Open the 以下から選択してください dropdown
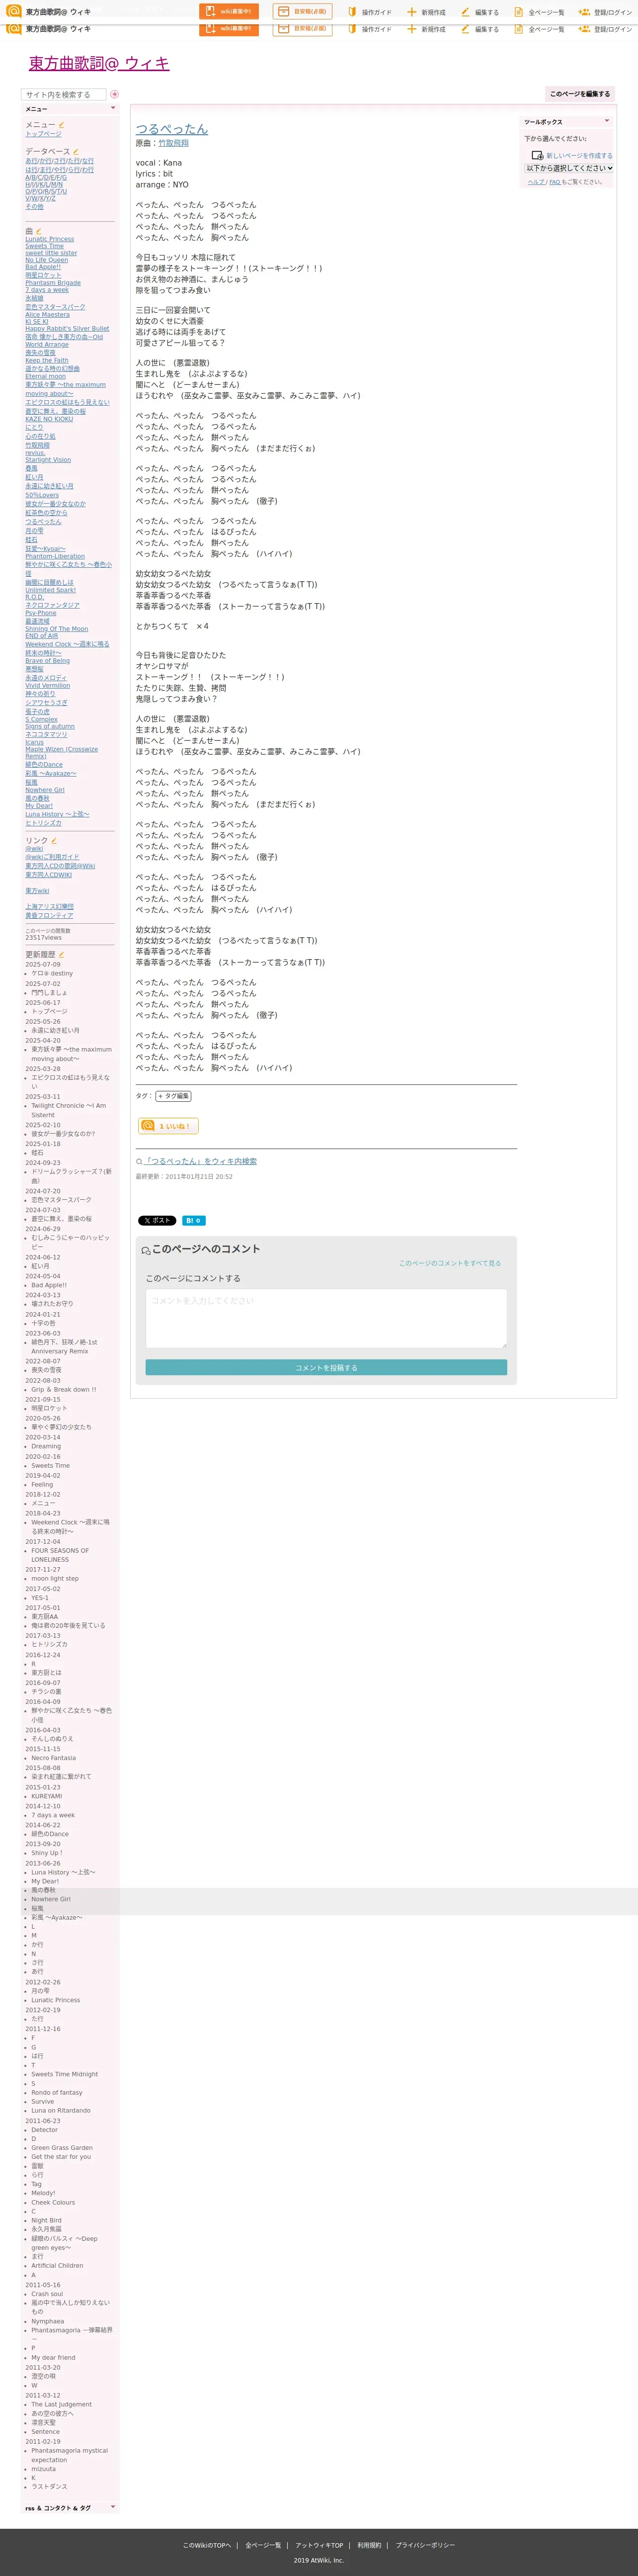This screenshot has height=2576, width=638. coord(569,168)
